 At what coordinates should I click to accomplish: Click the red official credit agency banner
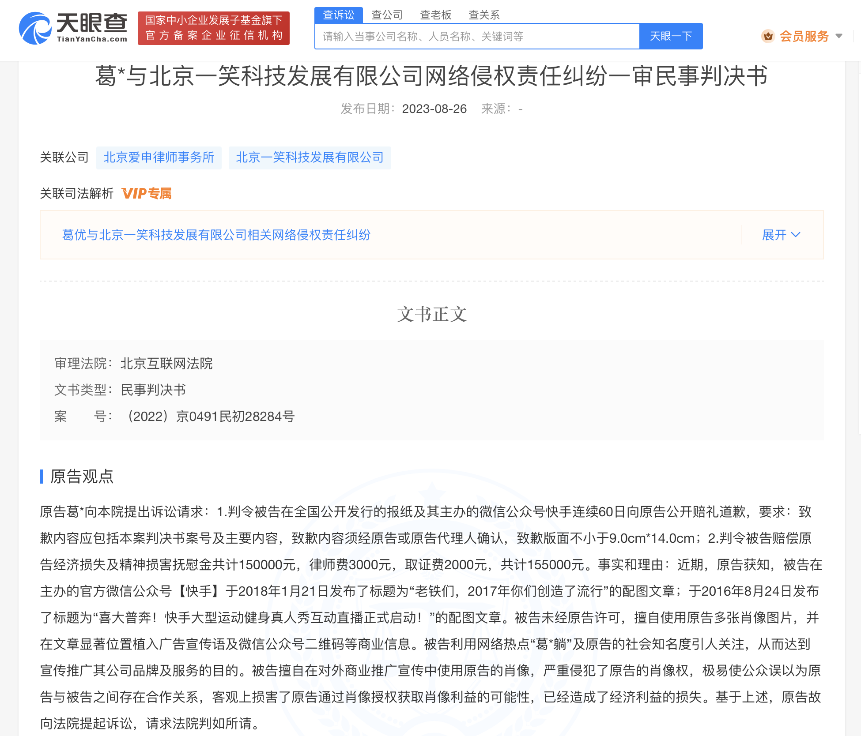pos(214,28)
